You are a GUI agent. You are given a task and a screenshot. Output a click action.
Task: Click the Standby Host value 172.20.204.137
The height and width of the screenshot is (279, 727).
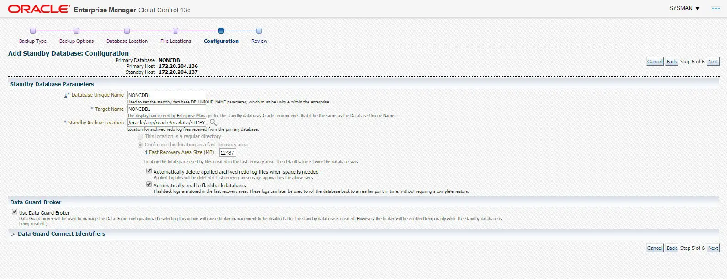[178, 72]
